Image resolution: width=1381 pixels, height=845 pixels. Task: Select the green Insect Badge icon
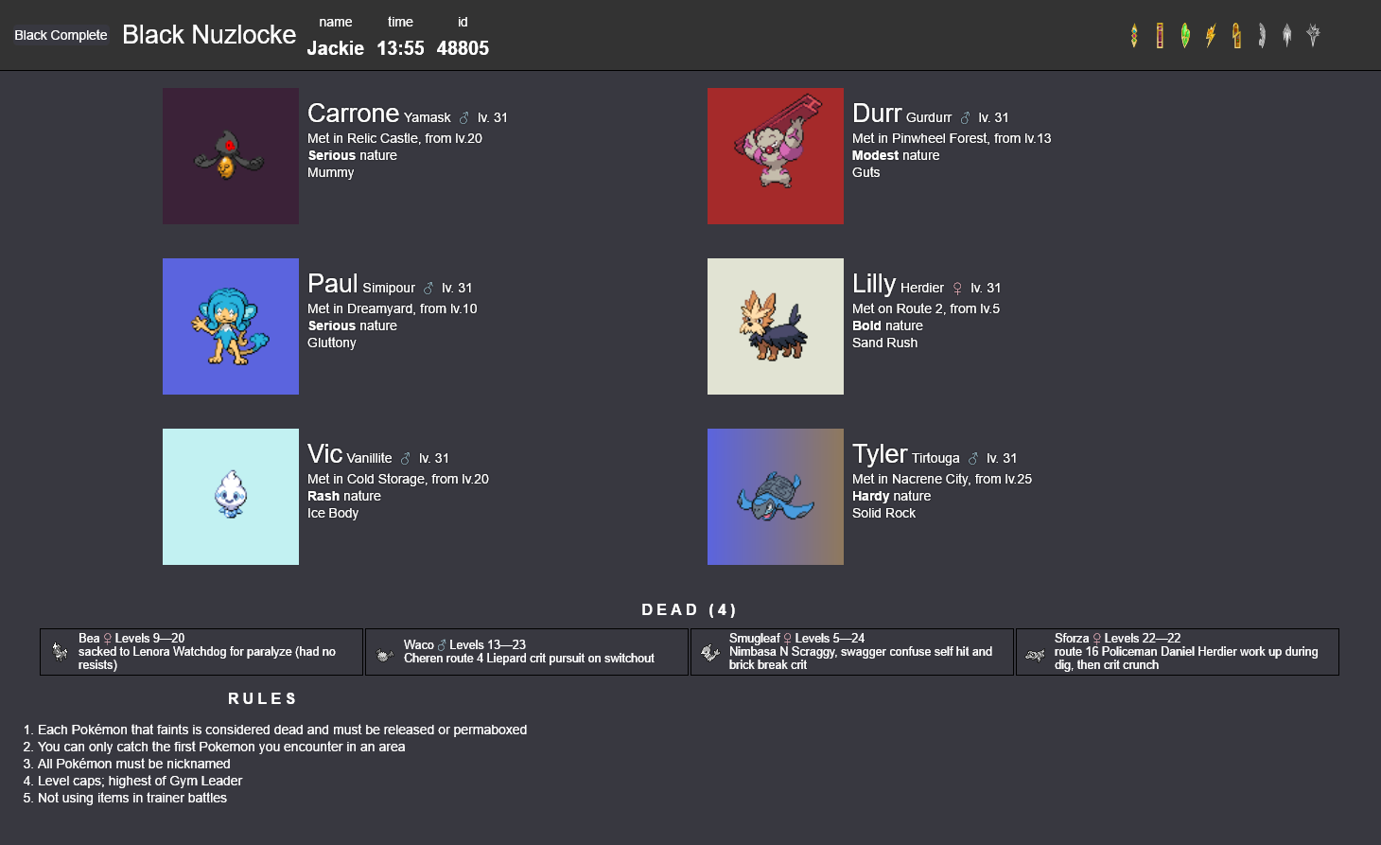1185,36
